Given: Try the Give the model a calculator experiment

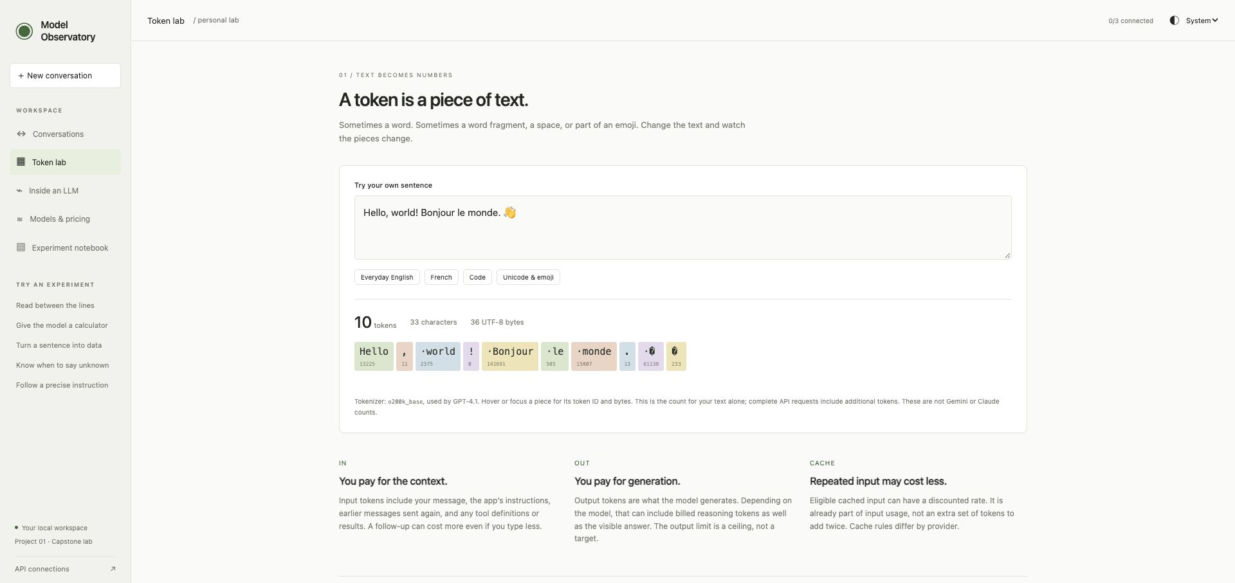Looking at the screenshot, I should tap(62, 325).
